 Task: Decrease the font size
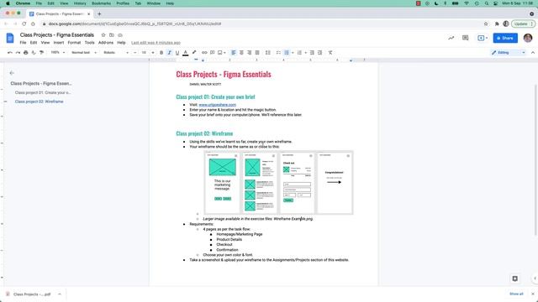[134, 53]
